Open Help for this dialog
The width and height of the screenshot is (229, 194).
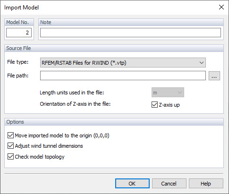coord(206,184)
